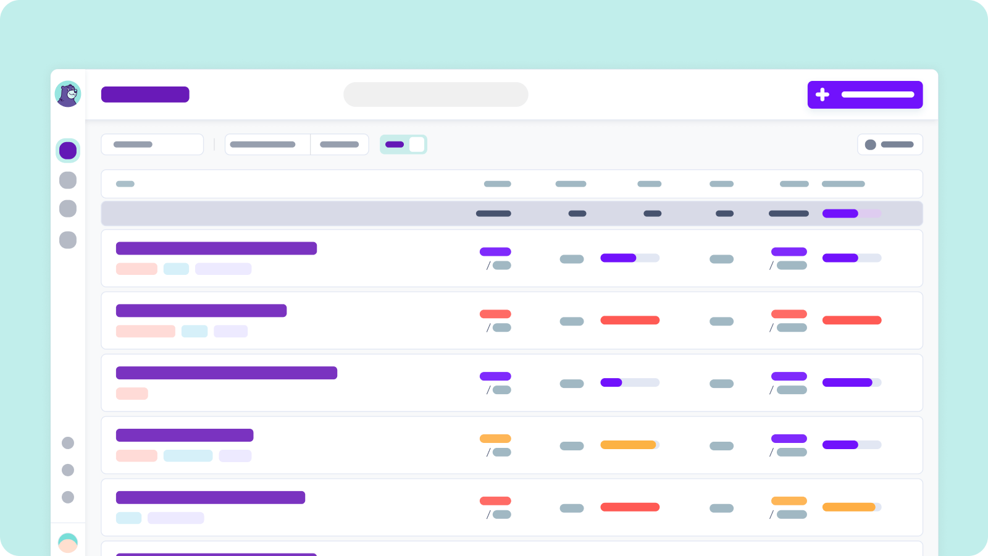
Task: Click the middle small round sidebar dot
Action: tap(68, 470)
